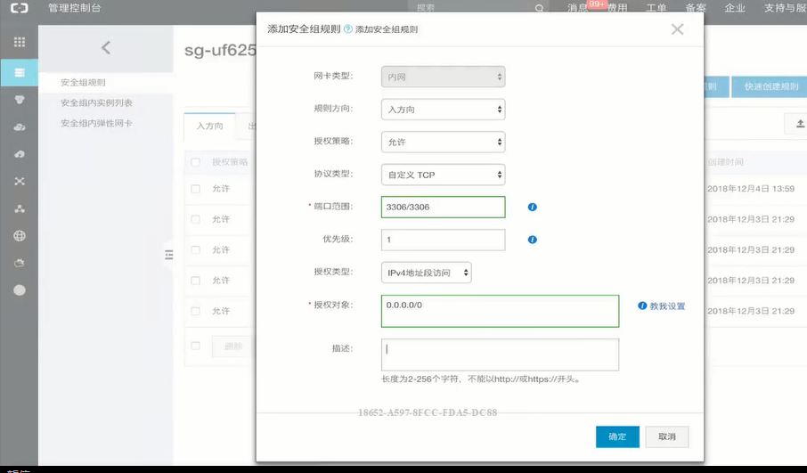Click the round circle sidebar icon

click(x=20, y=290)
